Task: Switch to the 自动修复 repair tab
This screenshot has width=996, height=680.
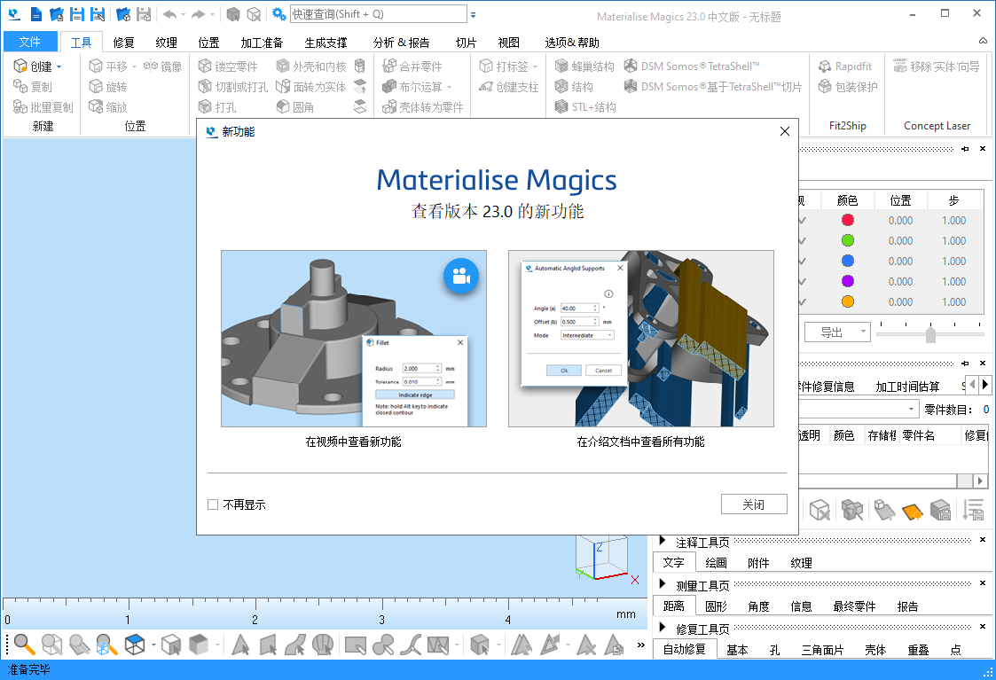Action: click(x=684, y=648)
